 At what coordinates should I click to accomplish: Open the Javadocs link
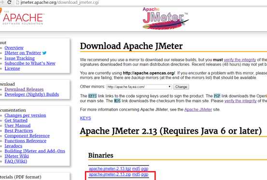[x=14, y=146]
